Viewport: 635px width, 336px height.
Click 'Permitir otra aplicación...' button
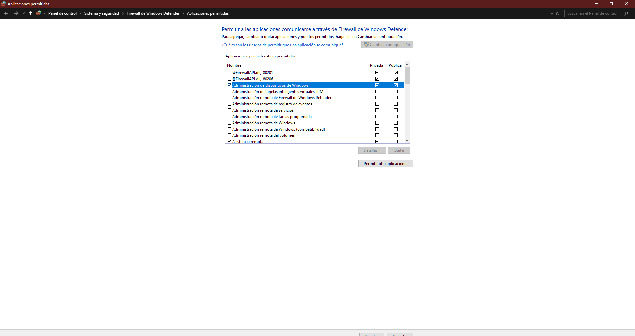click(x=385, y=164)
